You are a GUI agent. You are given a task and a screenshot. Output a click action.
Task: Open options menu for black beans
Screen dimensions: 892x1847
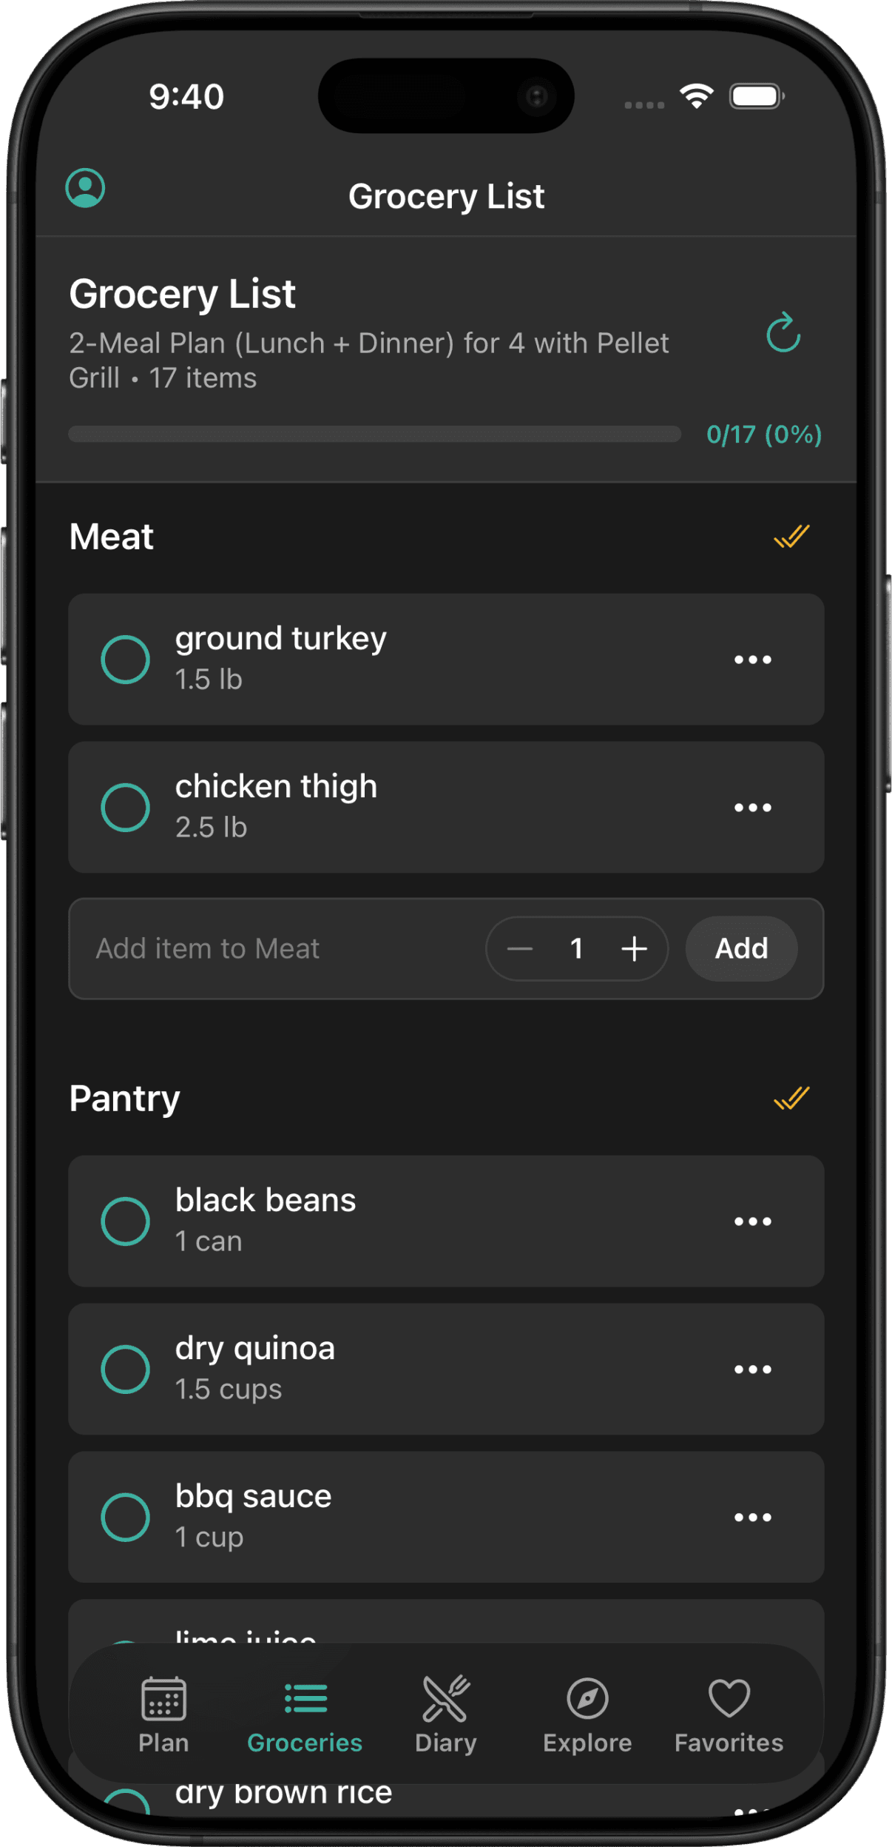pyautogui.click(x=753, y=1221)
